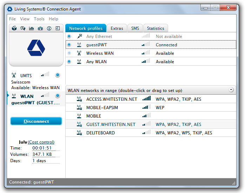Screen dimensions: 245x193
Task: Click the Wireless WAN tower icon
Action: (79, 53)
